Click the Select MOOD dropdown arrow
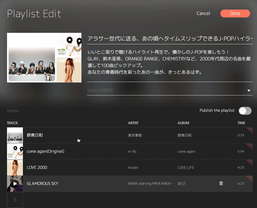 click(249, 90)
